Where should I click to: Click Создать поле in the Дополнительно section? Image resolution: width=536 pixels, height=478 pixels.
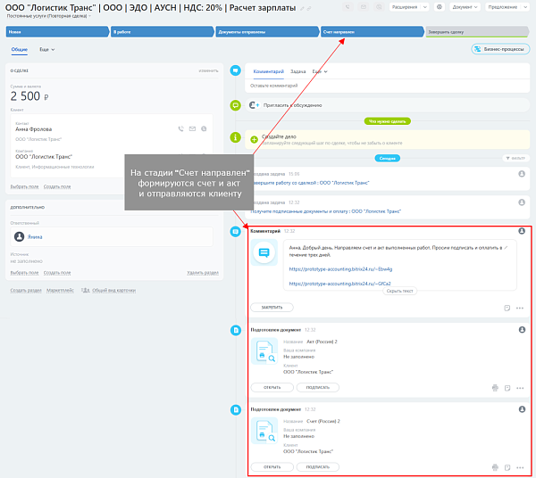click(57, 273)
